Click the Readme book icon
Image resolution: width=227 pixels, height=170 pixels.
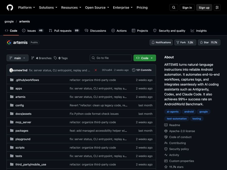pos(166,125)
